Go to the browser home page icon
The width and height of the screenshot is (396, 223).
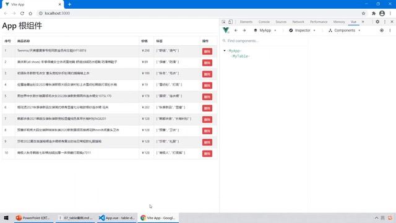30,14
